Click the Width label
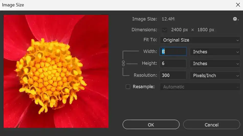The image size is (243, 136). [150, 51]
